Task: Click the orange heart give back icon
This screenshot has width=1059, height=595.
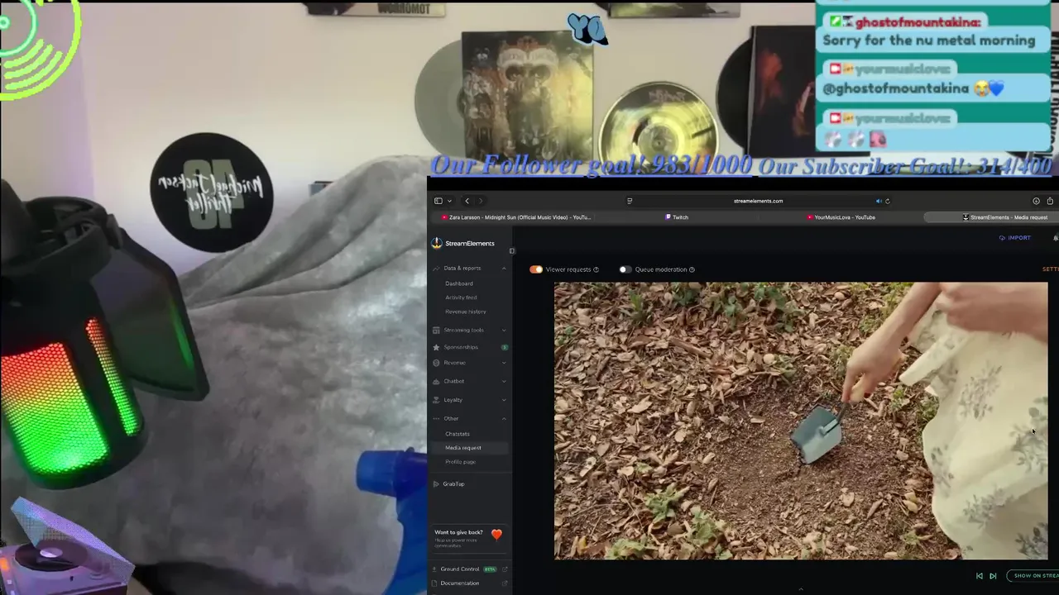Action: 496,535
